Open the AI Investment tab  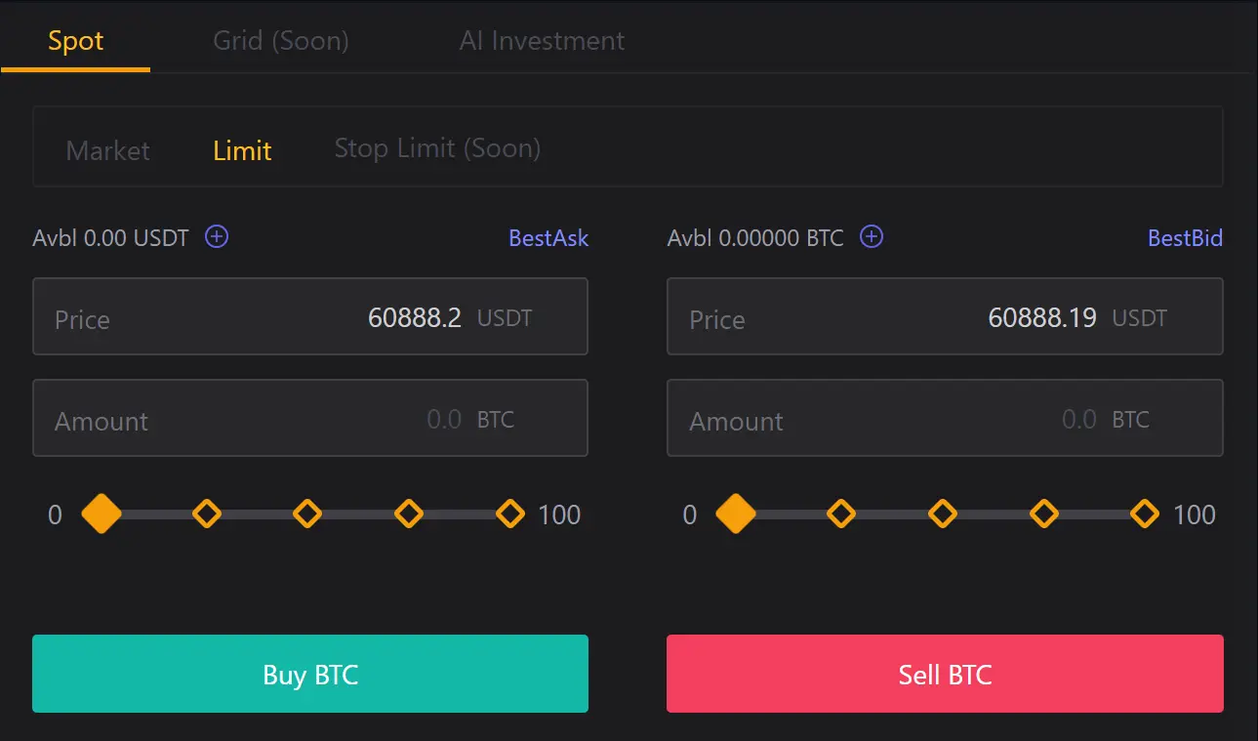click(x=542, y=41)
